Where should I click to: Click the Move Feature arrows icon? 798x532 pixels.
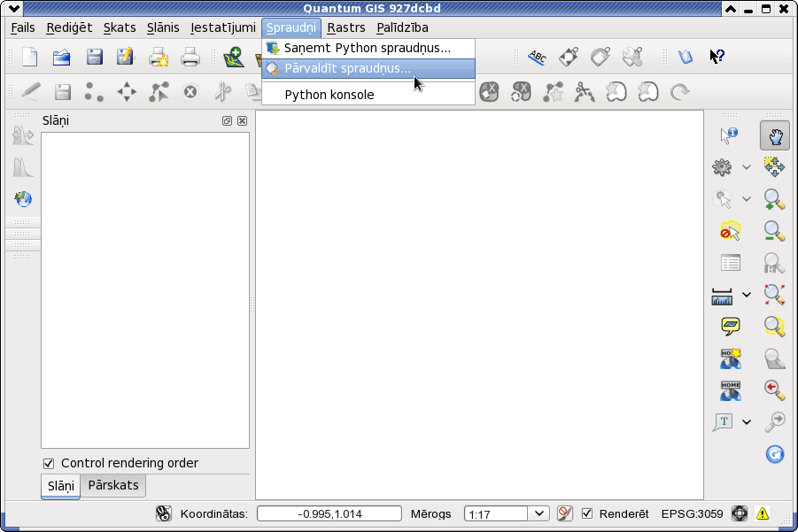[127, 92]
